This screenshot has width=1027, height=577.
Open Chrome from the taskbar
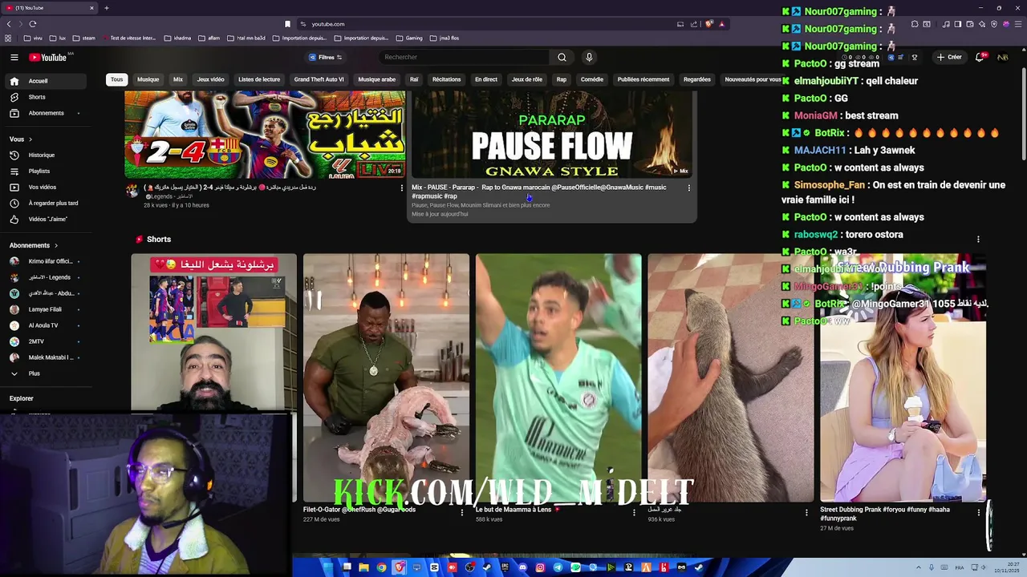click(x=381, y=567)
